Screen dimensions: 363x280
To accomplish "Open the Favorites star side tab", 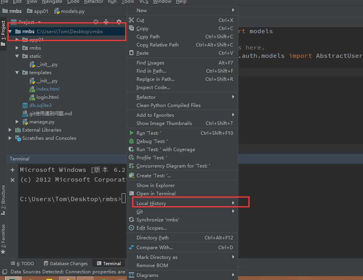I will (3, 239).
